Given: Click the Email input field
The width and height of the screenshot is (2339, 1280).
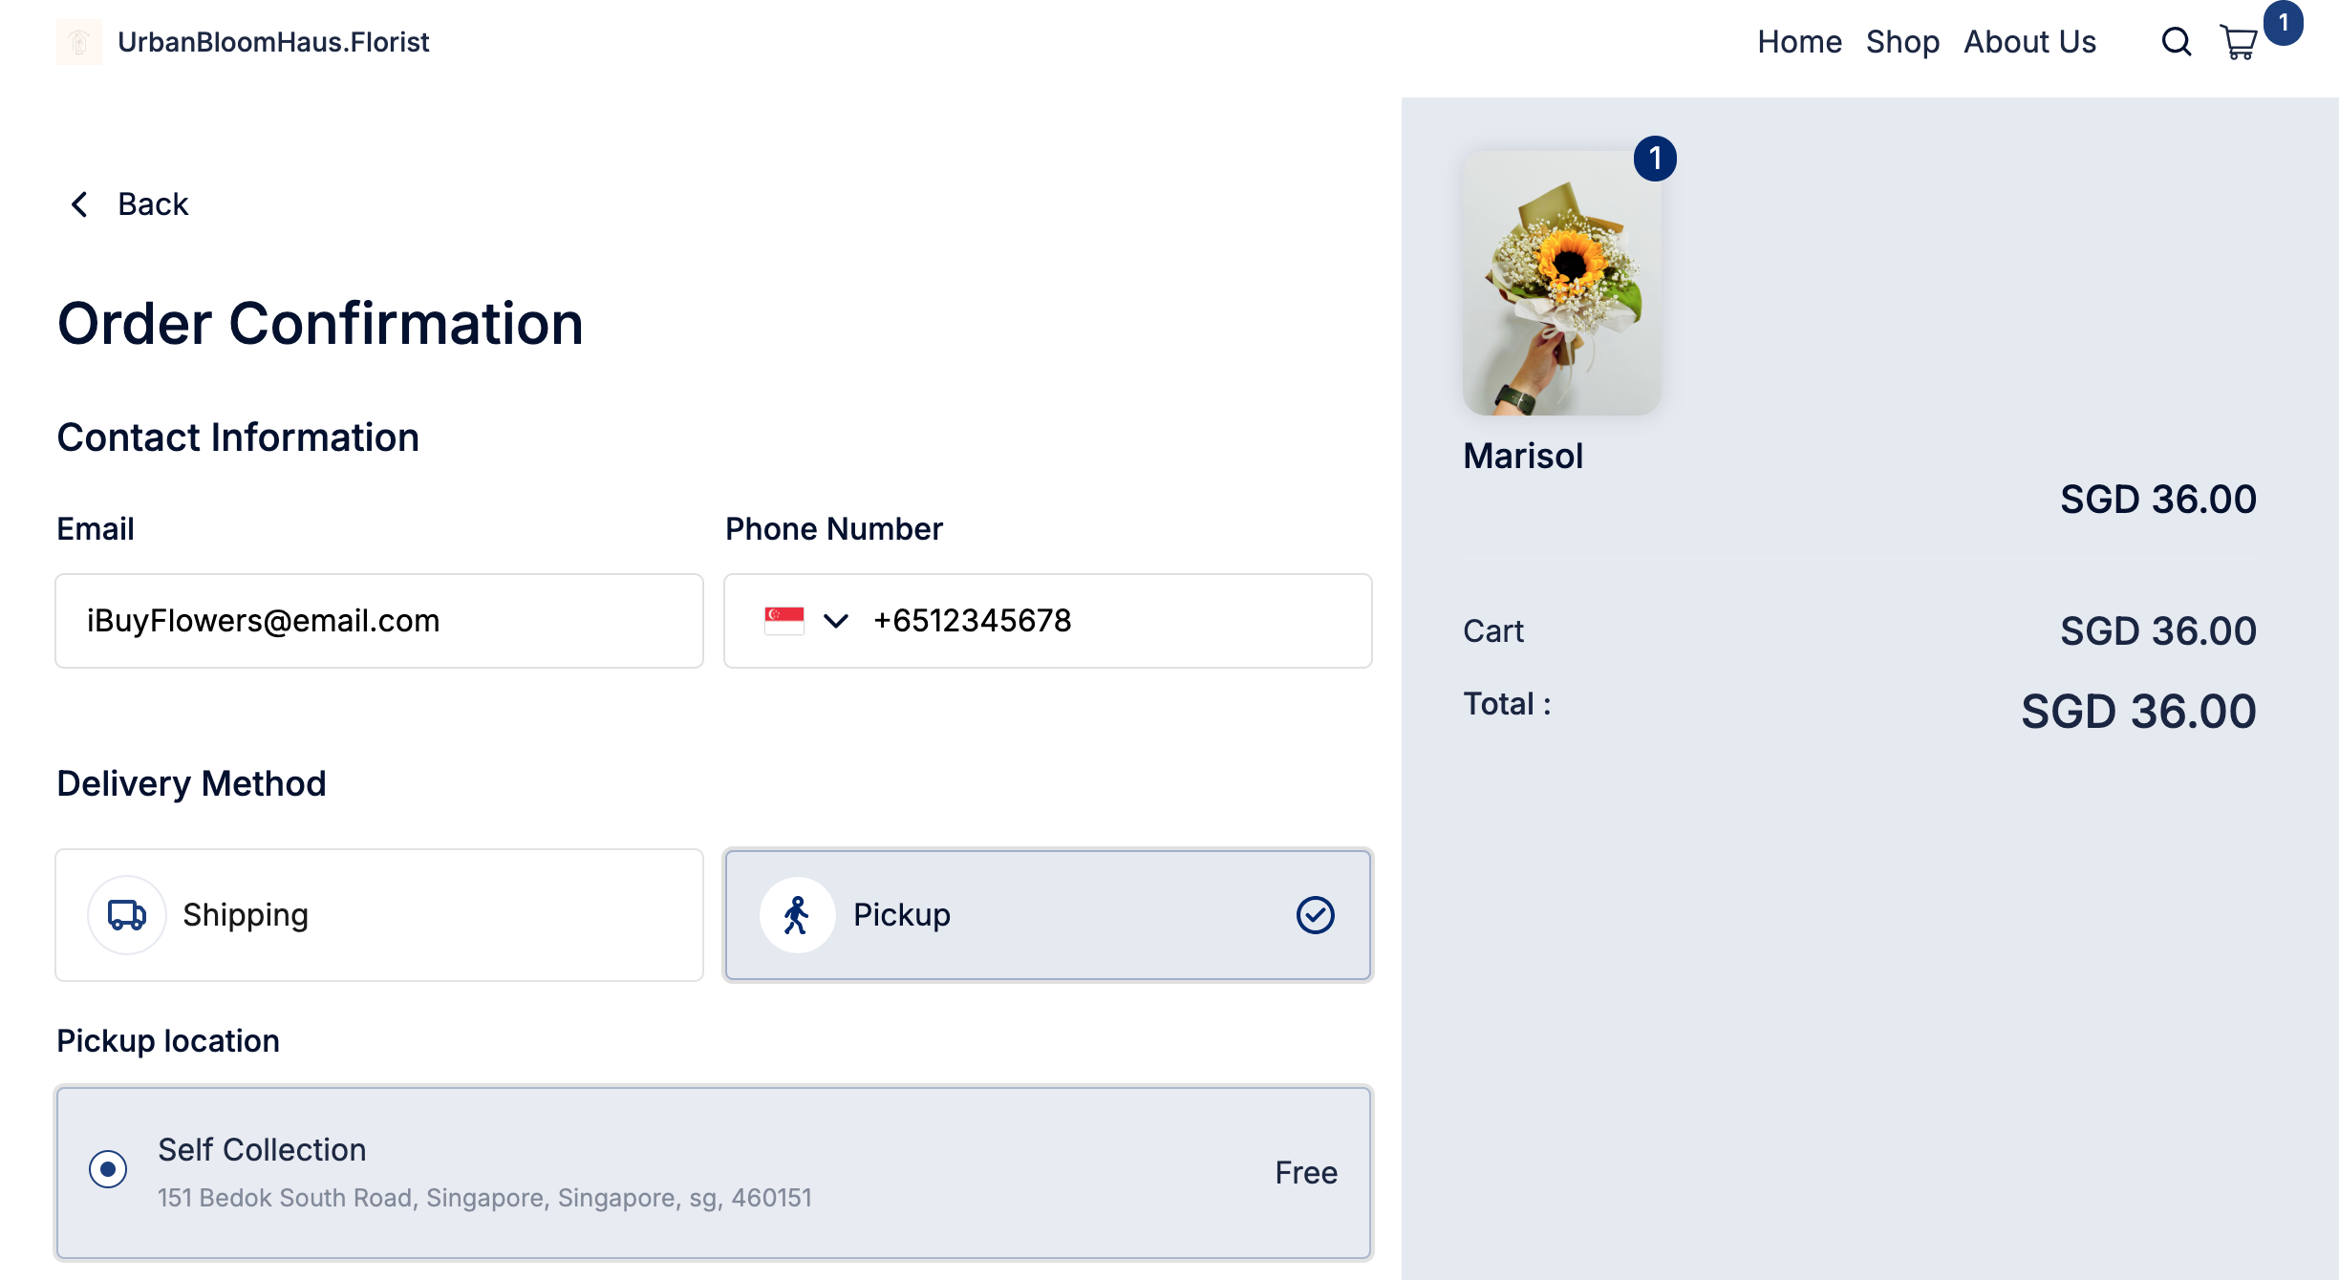Looking at the screenshot, I should point(379,621).
